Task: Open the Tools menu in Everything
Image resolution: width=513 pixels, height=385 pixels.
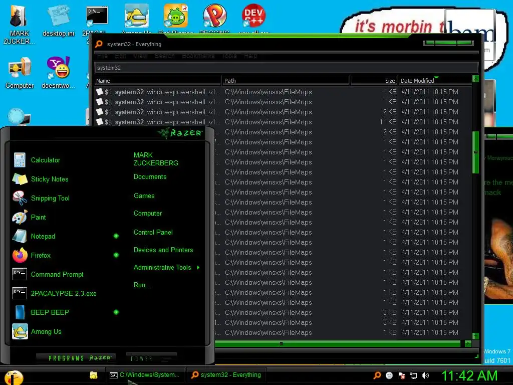Action: pyautogui.click(x=229, y=56)
